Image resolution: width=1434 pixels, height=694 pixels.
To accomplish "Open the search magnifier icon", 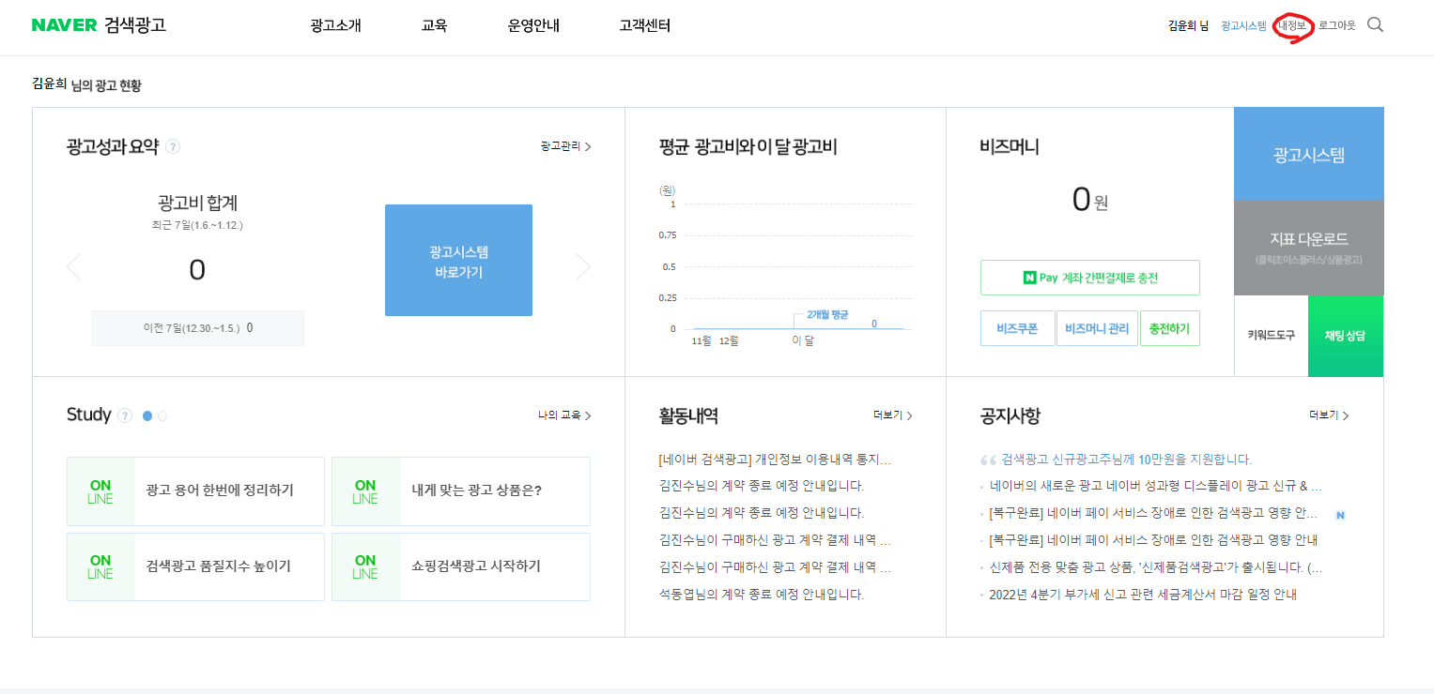I will [x=1375, y=25].
